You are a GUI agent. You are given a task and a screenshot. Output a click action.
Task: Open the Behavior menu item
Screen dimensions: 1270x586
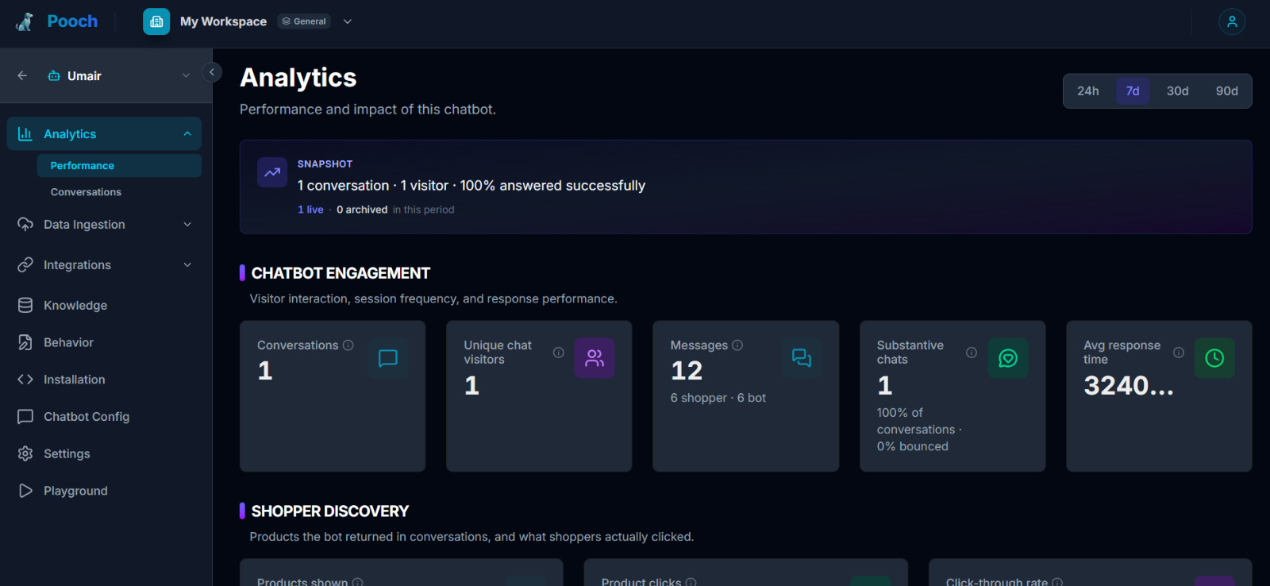[104, 342]
